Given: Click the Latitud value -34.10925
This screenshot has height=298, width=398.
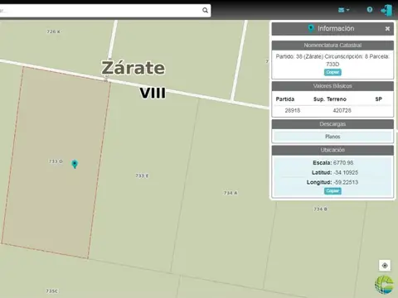Looking at the screenshot, I should point(346,173).
